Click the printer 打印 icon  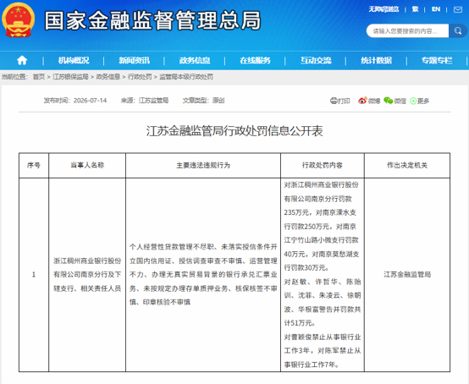click(334, 101)
